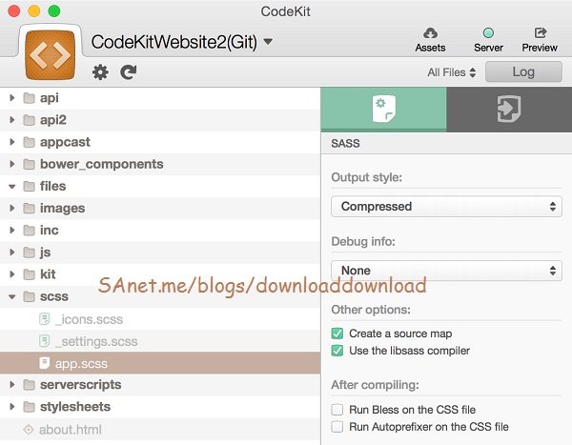Click the scss folder icon
572x445 pixels.
click(29, 296)
